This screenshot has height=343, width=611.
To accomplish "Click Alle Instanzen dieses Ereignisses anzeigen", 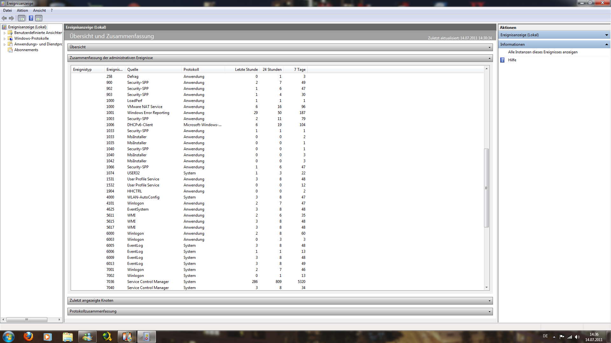I will tap(543, 52).
